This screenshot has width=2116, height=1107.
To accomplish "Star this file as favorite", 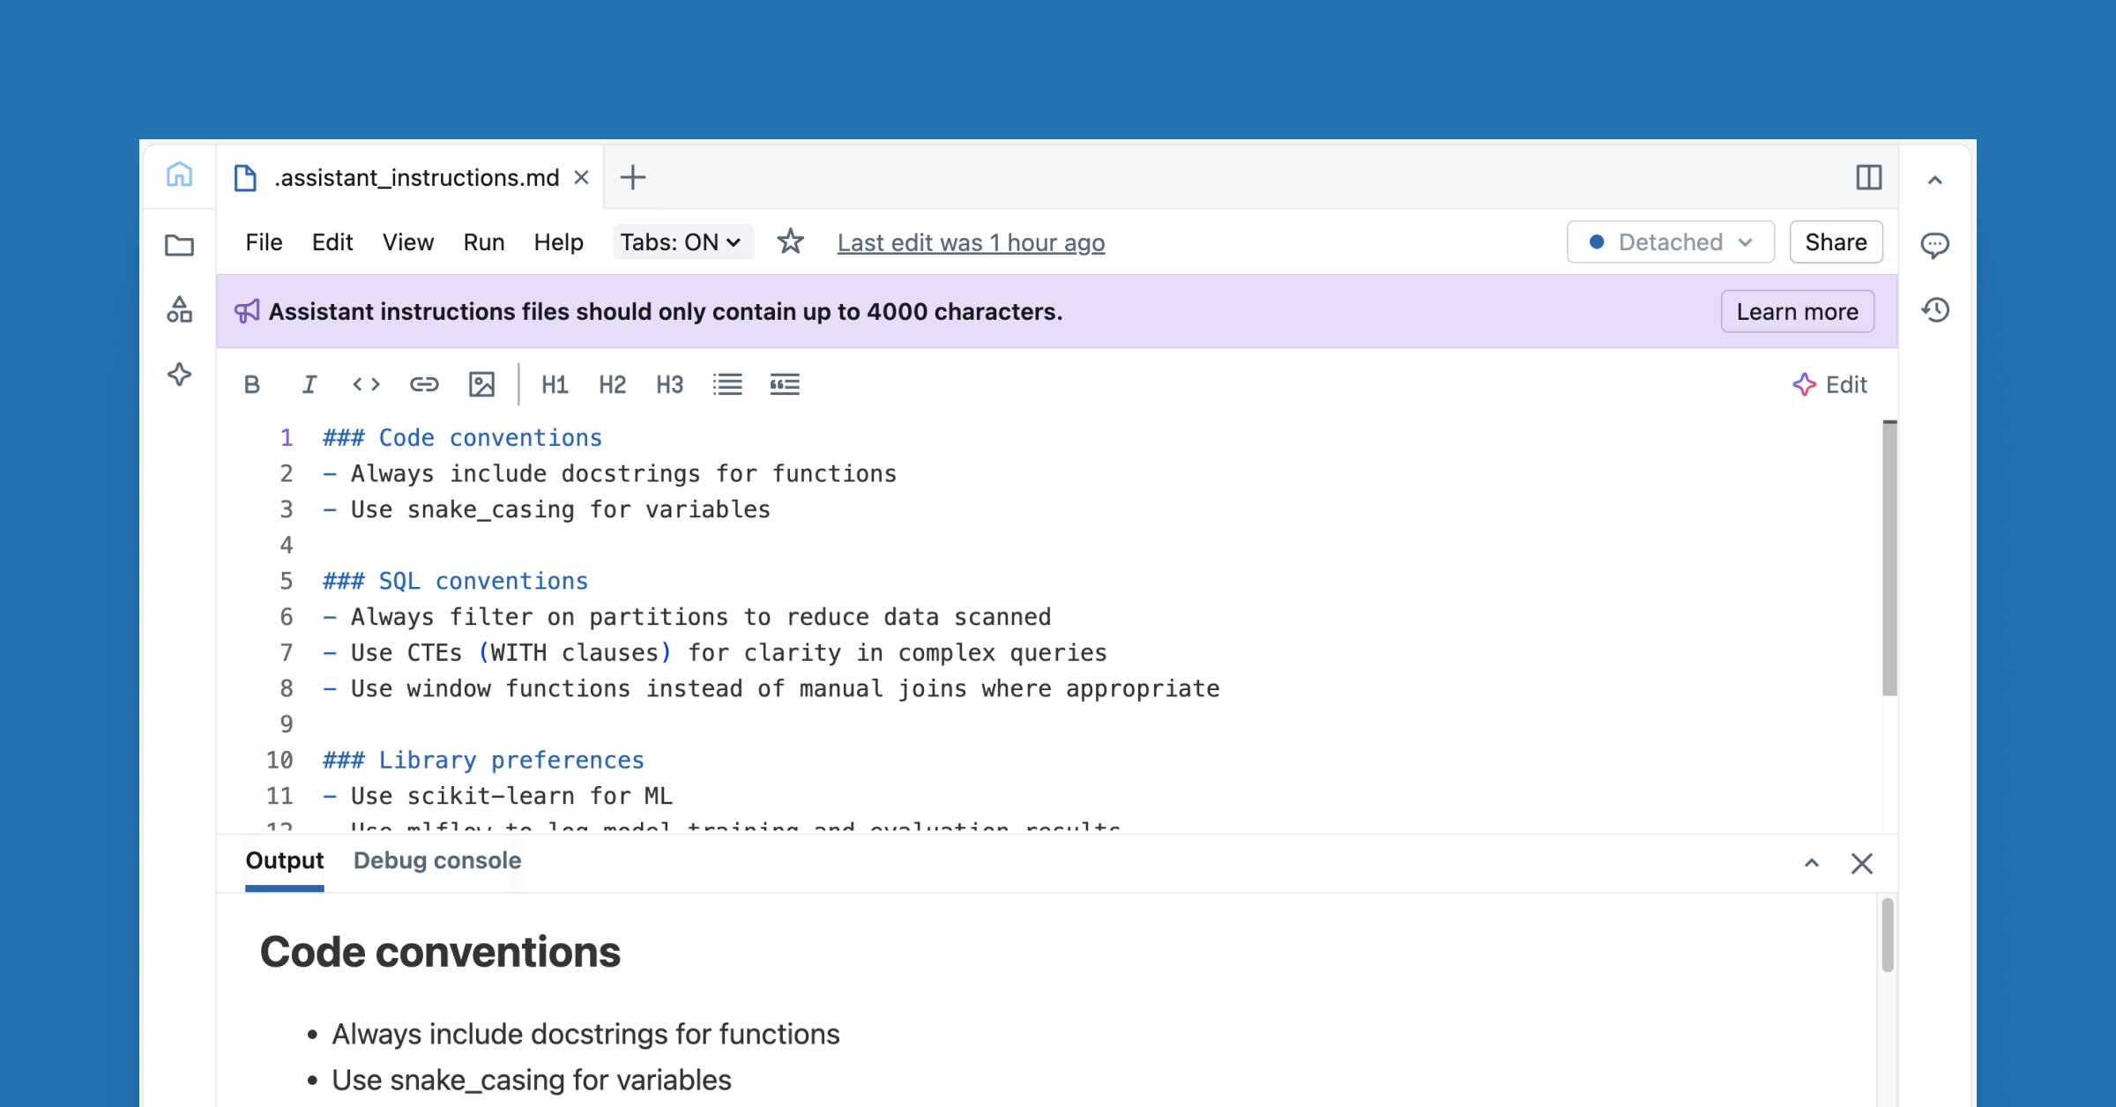I will click(790, 241).
